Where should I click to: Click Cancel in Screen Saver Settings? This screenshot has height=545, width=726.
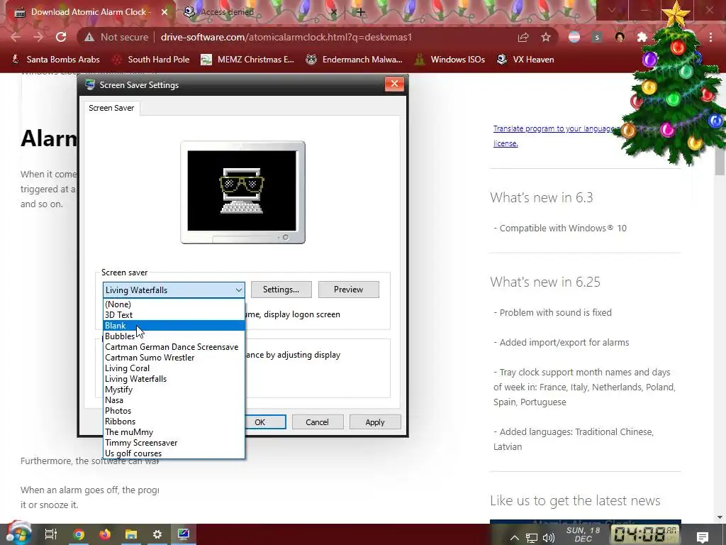point(317,422)
